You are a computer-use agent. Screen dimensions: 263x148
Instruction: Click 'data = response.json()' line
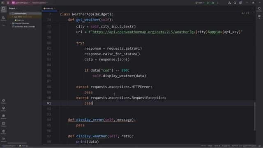coord(107,59)
